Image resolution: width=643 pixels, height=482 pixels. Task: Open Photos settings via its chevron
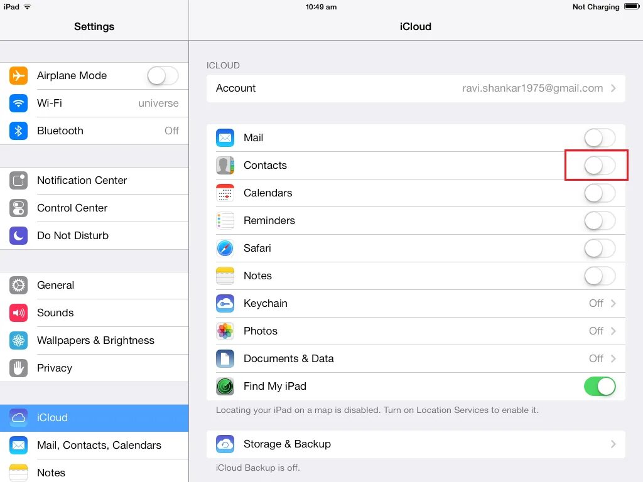click(x=613, y=331)
